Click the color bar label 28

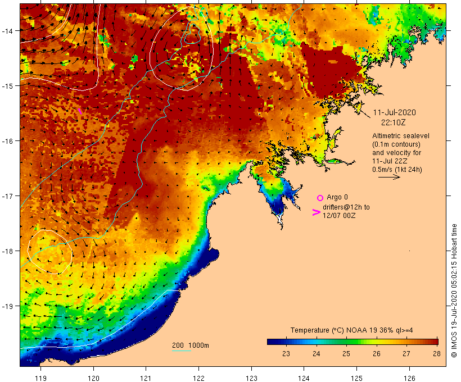tap(437, 353)
